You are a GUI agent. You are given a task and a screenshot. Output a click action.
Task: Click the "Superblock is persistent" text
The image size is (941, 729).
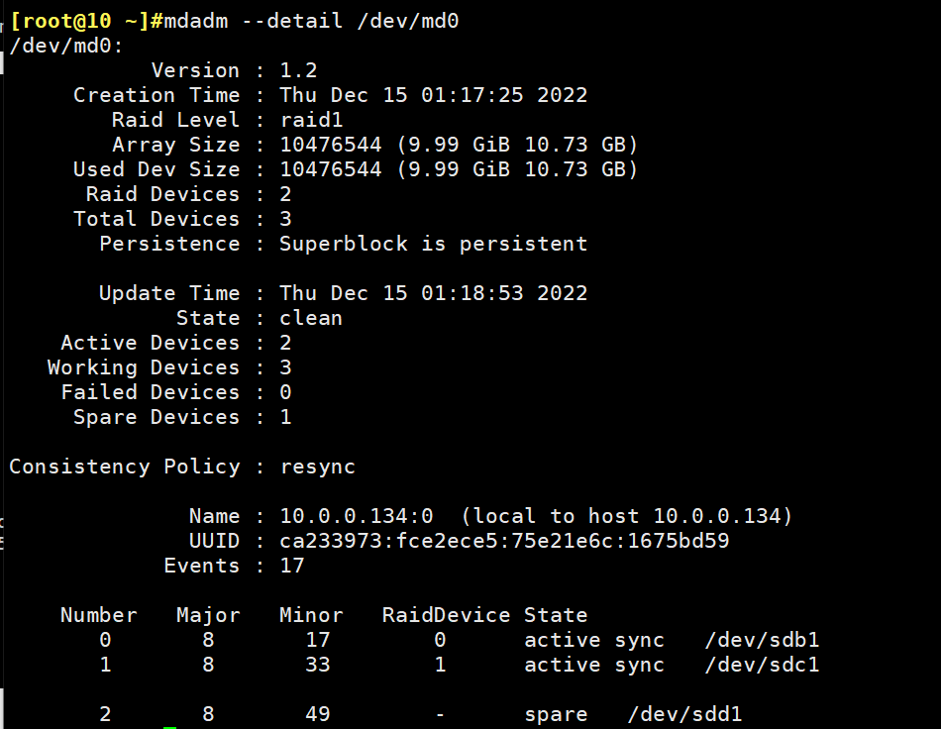(433, 244)
